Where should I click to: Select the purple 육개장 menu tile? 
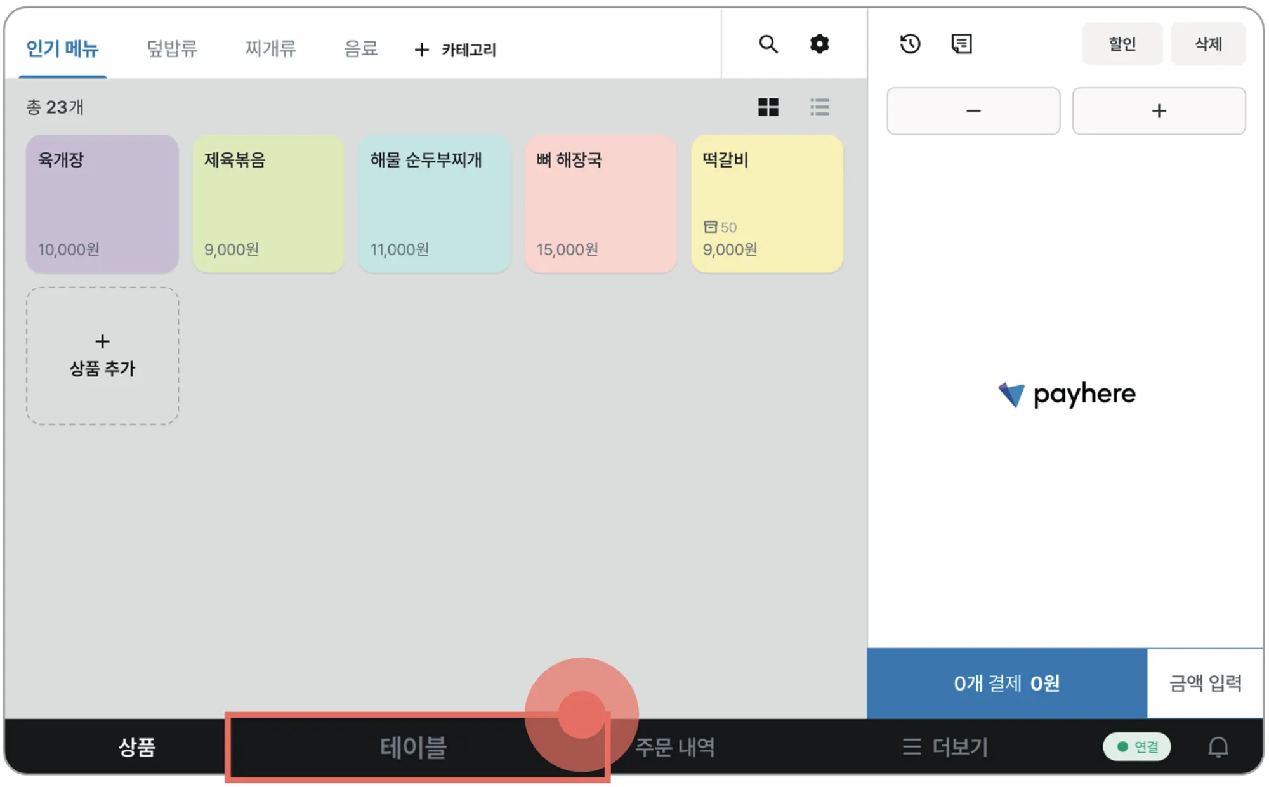click(x=102, y=203)
